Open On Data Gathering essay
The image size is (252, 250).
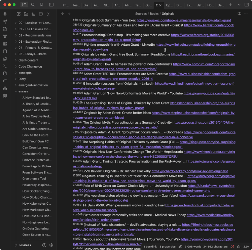(x=36, y=228)
